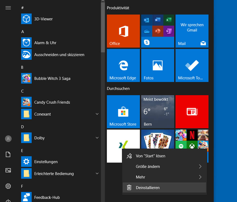Screen dimensions: 237x202
Task: Launch Bubble Witch 3 Saga icon
Action: [x=26, y=78]
